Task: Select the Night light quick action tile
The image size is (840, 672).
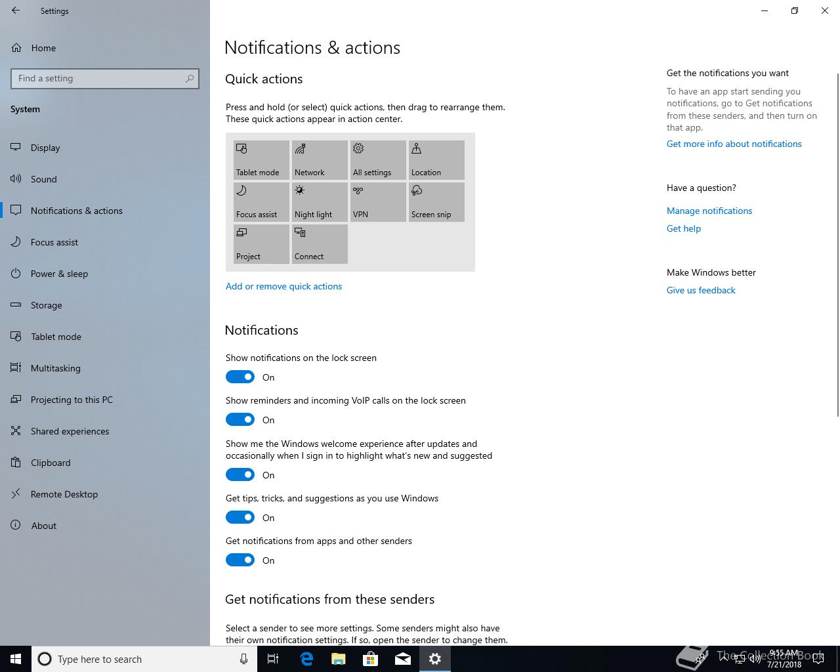Action: [320, 201]
